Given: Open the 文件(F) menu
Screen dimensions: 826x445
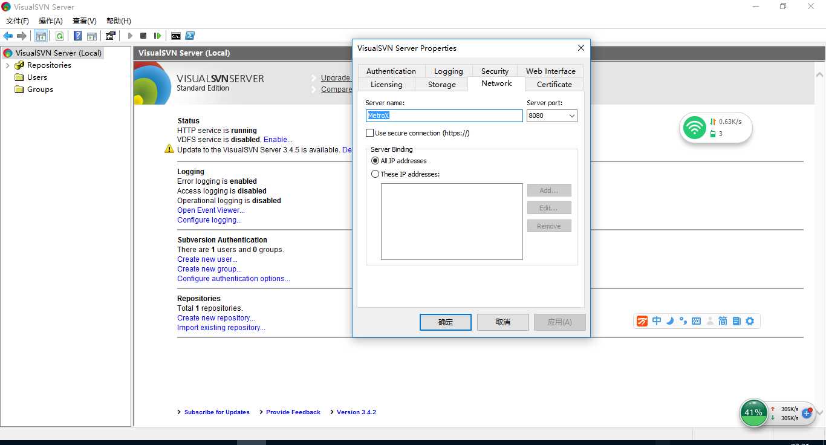Looking at the screenshot, I should [x=17, y=21].
